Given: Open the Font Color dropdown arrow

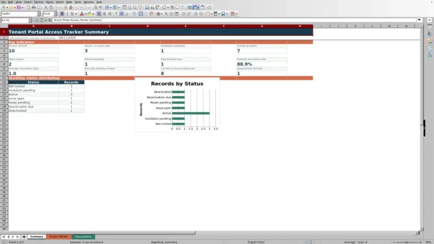Looking at the screenshot, I should pyautogui.click(x=85, y=14).
